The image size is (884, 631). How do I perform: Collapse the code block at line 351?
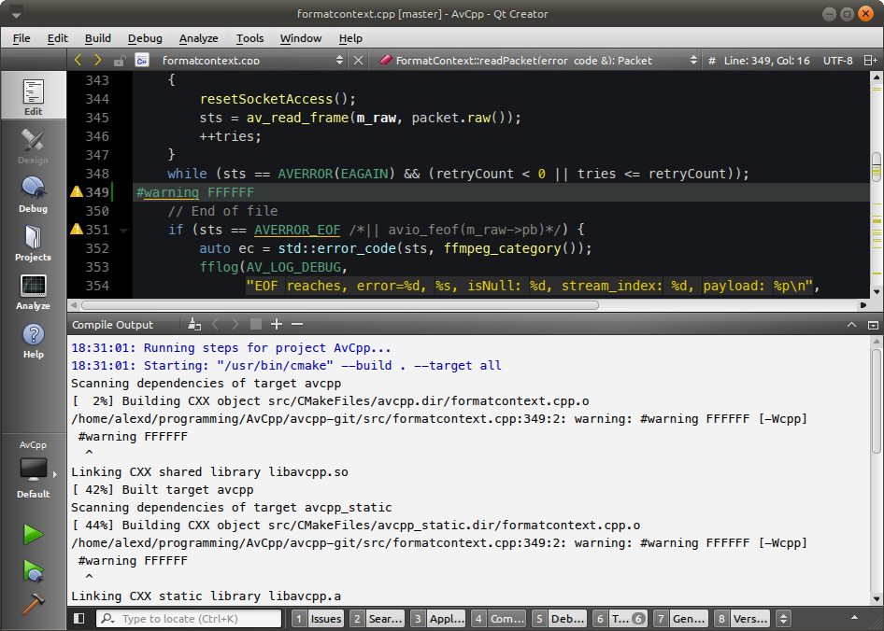pyautogui.click(x=123, y=230)
